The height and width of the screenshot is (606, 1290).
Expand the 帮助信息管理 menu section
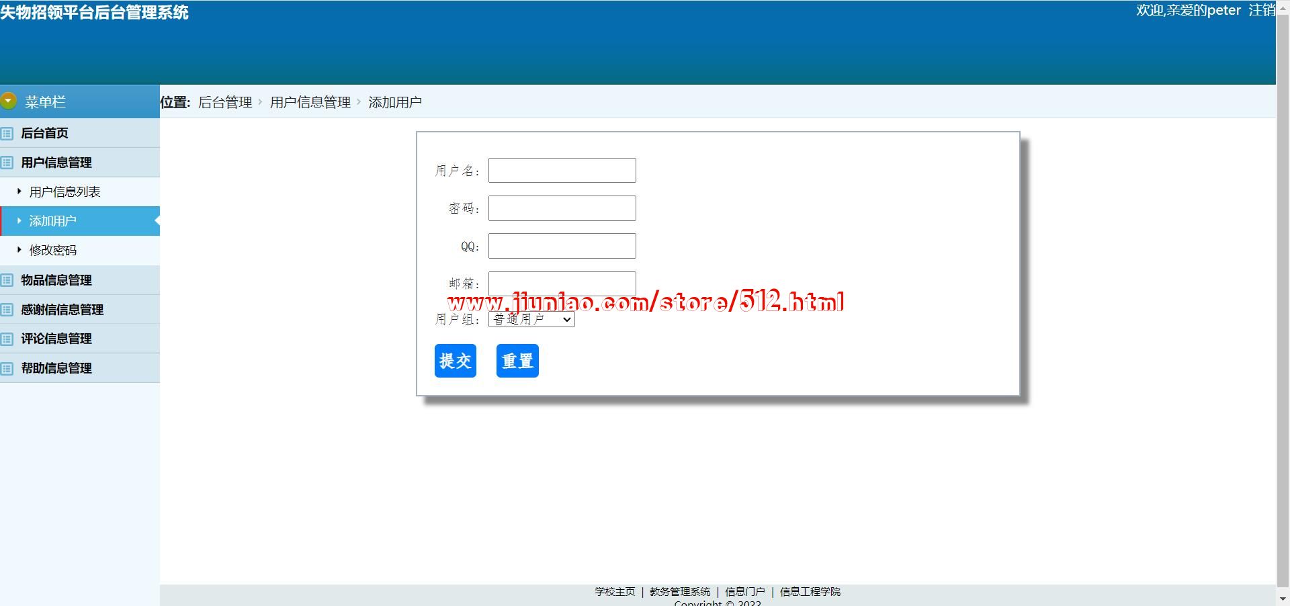(x=80, y=368)
